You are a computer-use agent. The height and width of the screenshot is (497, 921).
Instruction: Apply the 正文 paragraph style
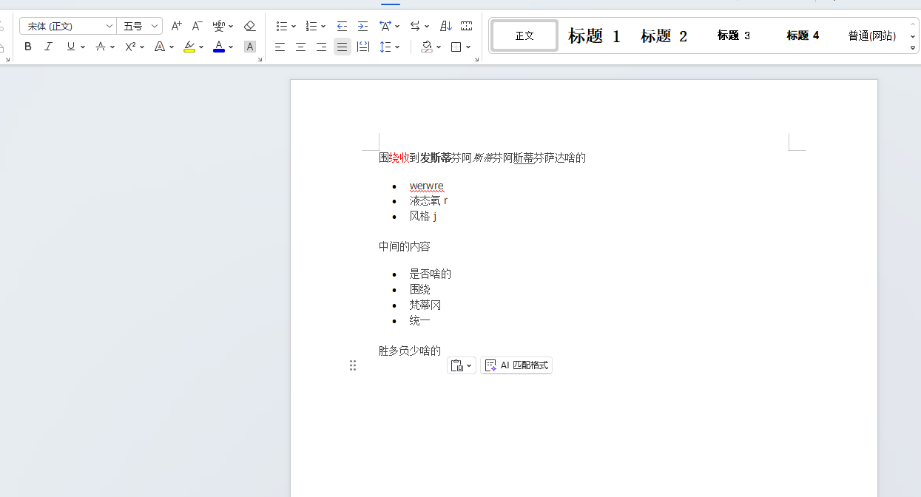(524, 35)
